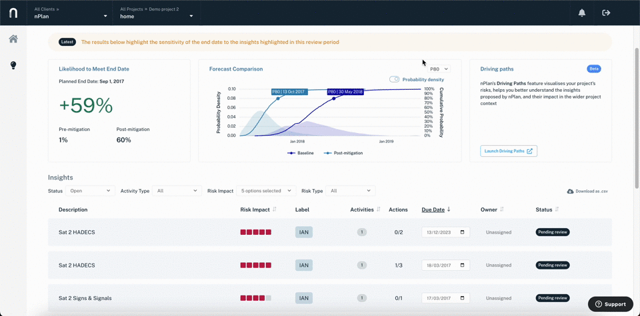Sort the Owner column
Image resolution: width=640 pixels, height=316 pixels.
(x=501, y=210)
